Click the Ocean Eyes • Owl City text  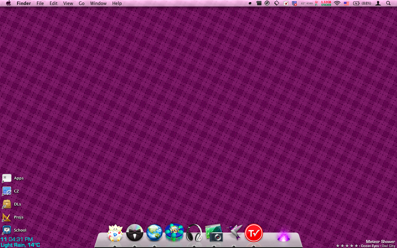pos(378,246)
